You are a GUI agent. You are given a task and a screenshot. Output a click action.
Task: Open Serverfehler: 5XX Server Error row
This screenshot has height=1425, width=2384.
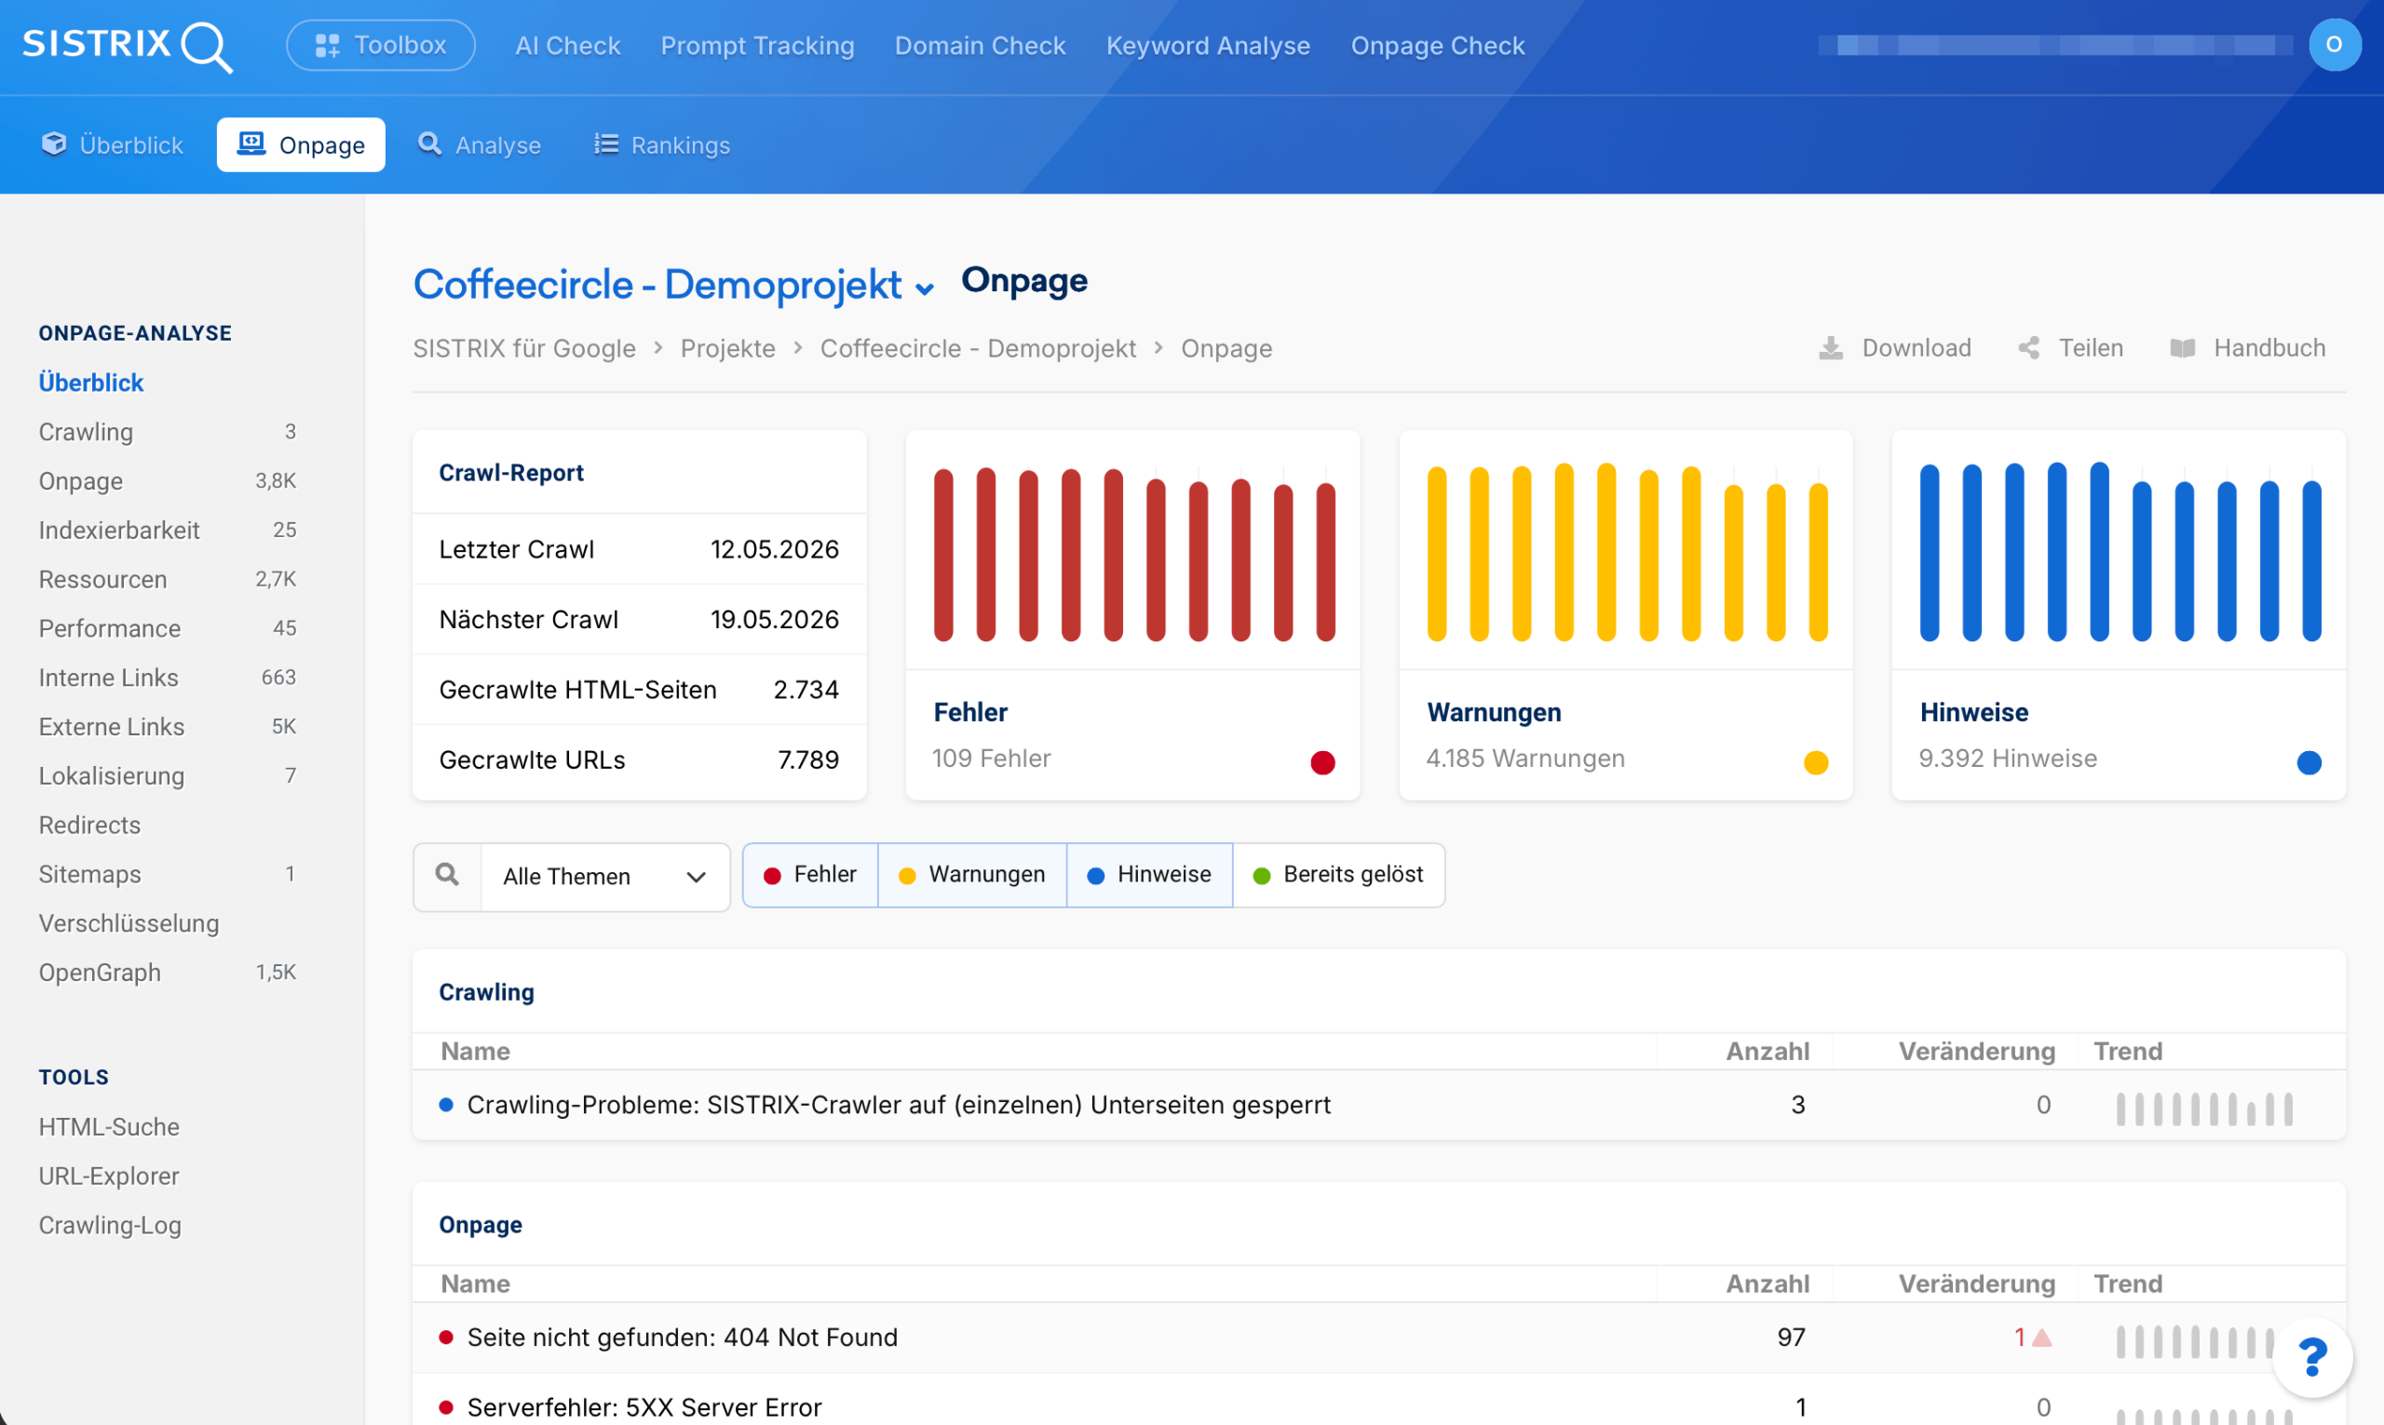[1378, 1406]
